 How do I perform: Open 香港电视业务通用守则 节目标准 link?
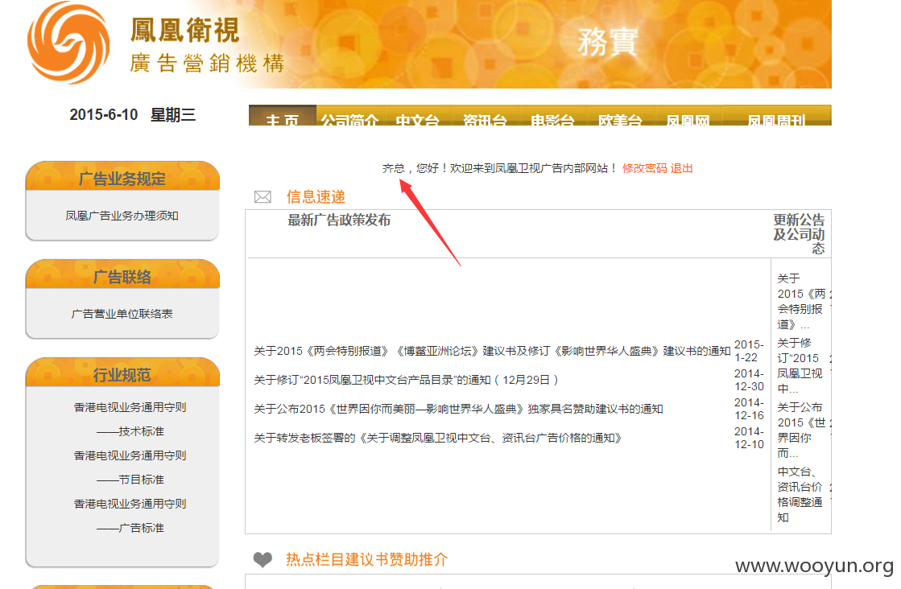[130, 467]
